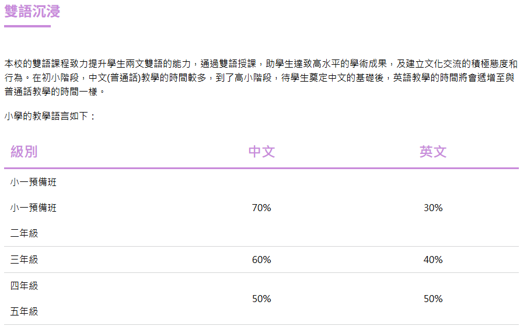Click the topmost 小一預備班 table cell
The width and height of the screenshot is (527, 333).
click(33, 182)
